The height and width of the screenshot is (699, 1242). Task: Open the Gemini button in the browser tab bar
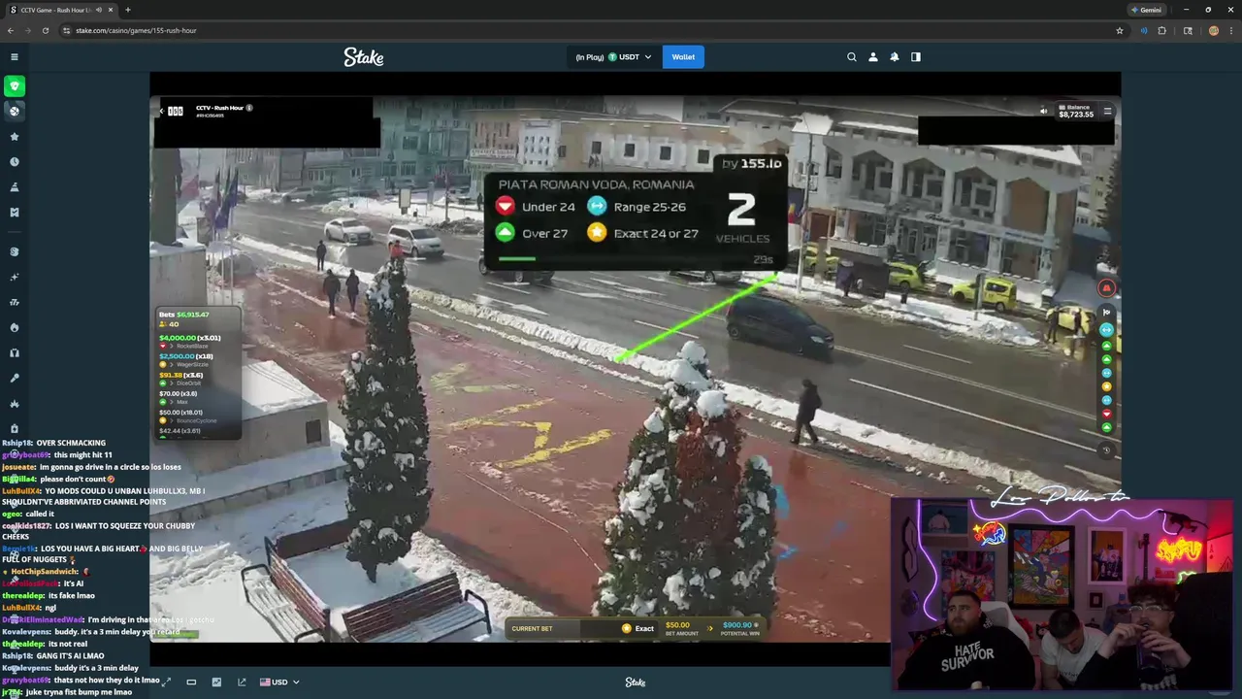tap(1146, 10)
